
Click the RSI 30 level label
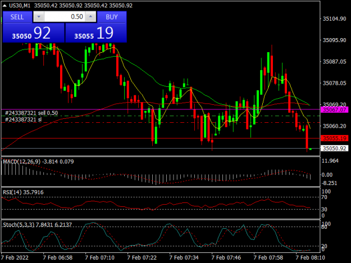[x=325, y=209]
